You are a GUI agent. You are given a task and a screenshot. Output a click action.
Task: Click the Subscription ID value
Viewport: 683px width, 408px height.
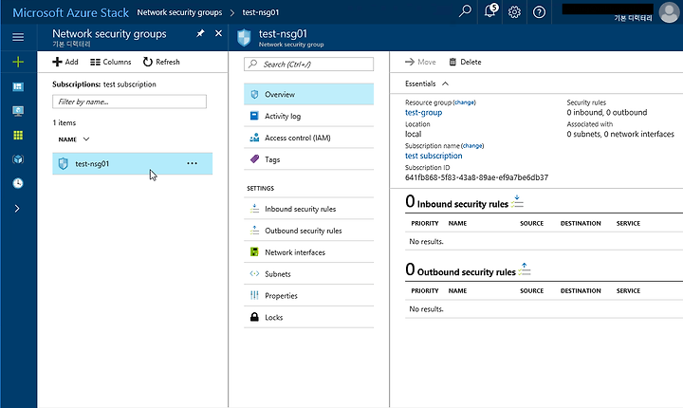[x=476, y=177]
